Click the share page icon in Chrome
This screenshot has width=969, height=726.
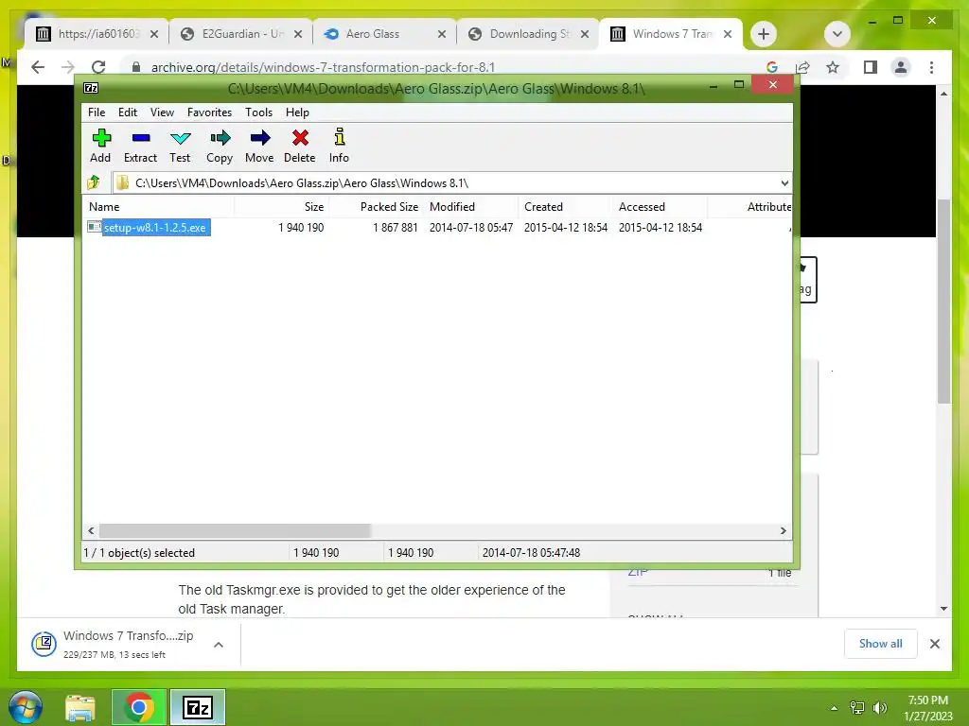click(802, 67)
